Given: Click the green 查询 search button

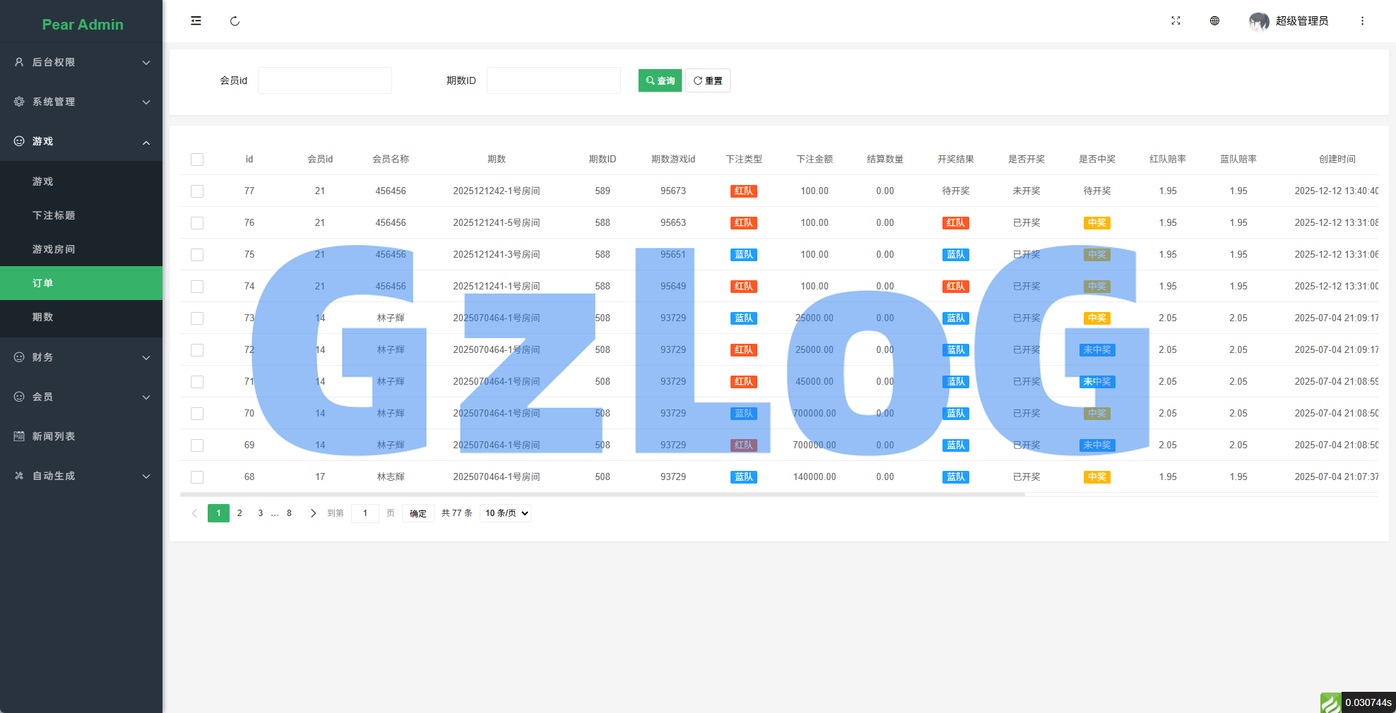Looking at the screenshot, I should [660, 80].
